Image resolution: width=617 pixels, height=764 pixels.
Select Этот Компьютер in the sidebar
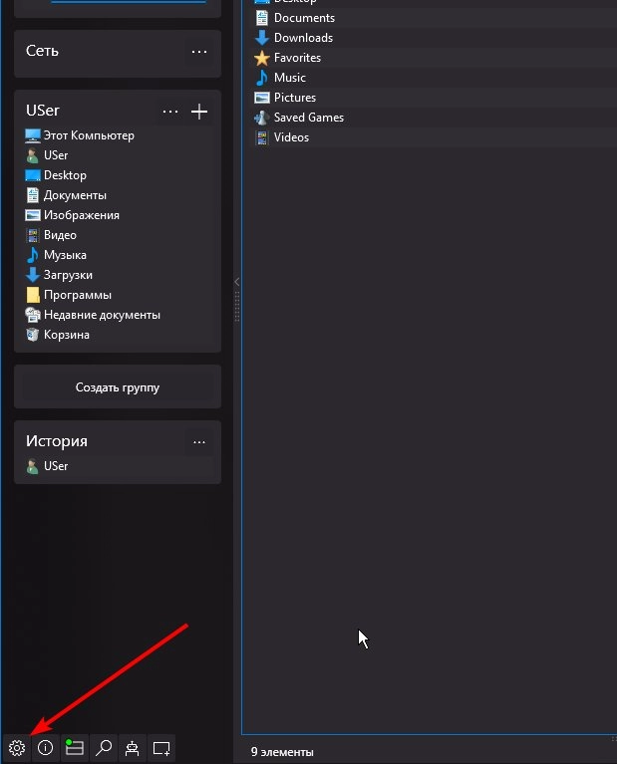pyautogui.click(x=88, y=135)
